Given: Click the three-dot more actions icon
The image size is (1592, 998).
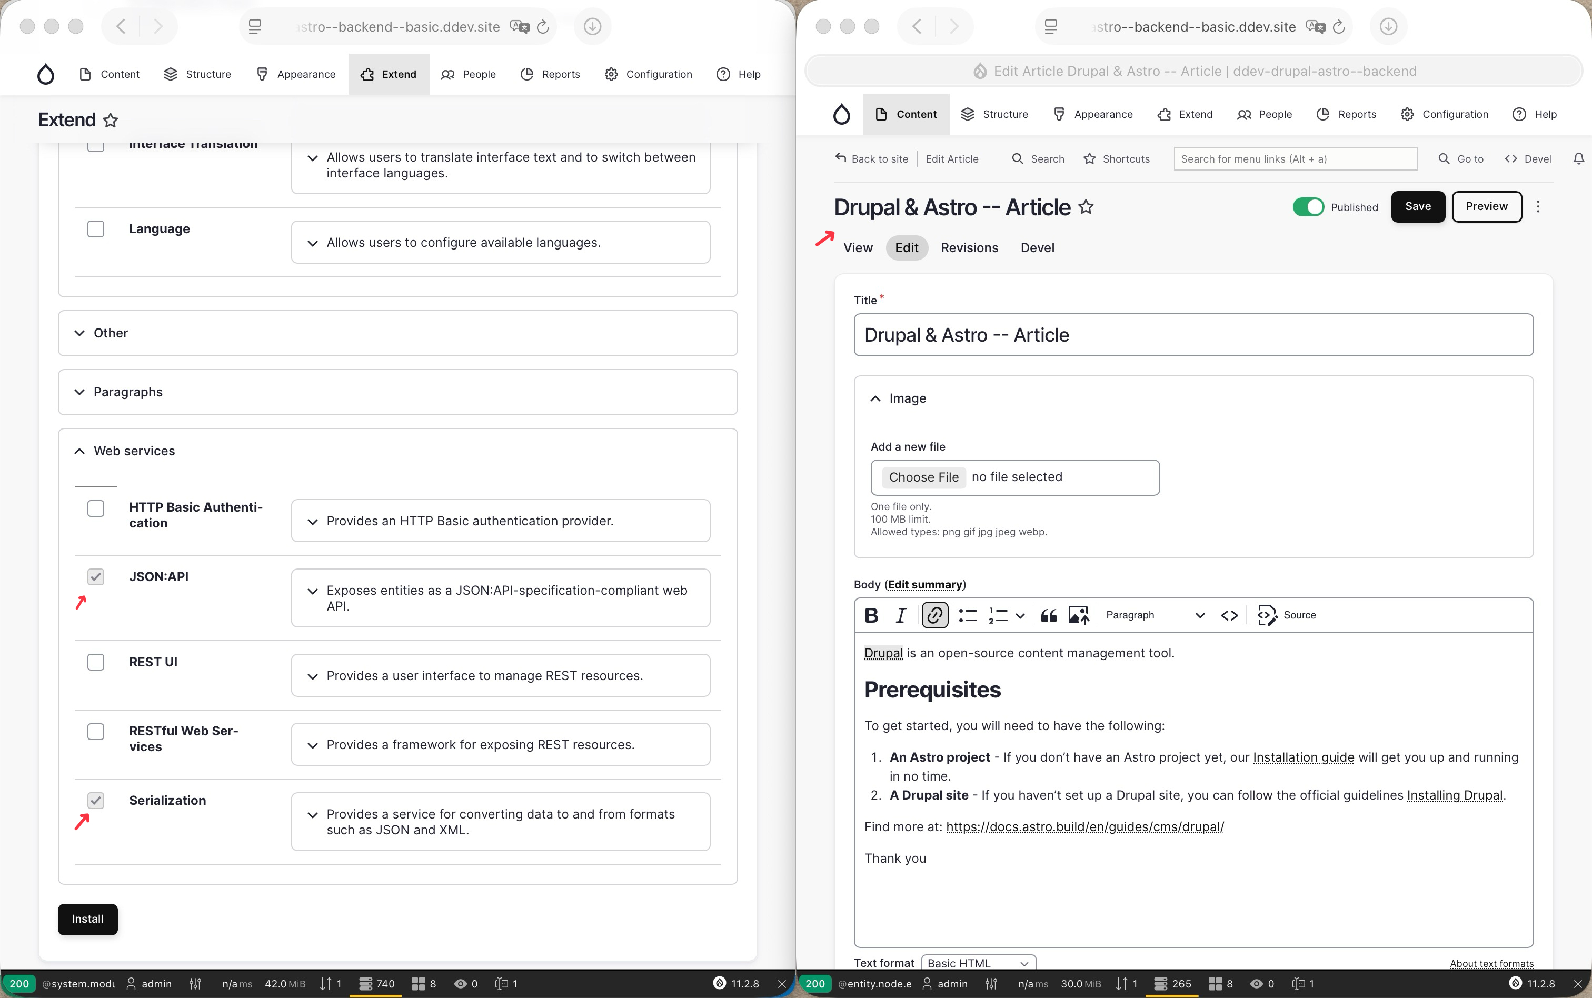Looking at the screenshot, I should [1538, 206].
